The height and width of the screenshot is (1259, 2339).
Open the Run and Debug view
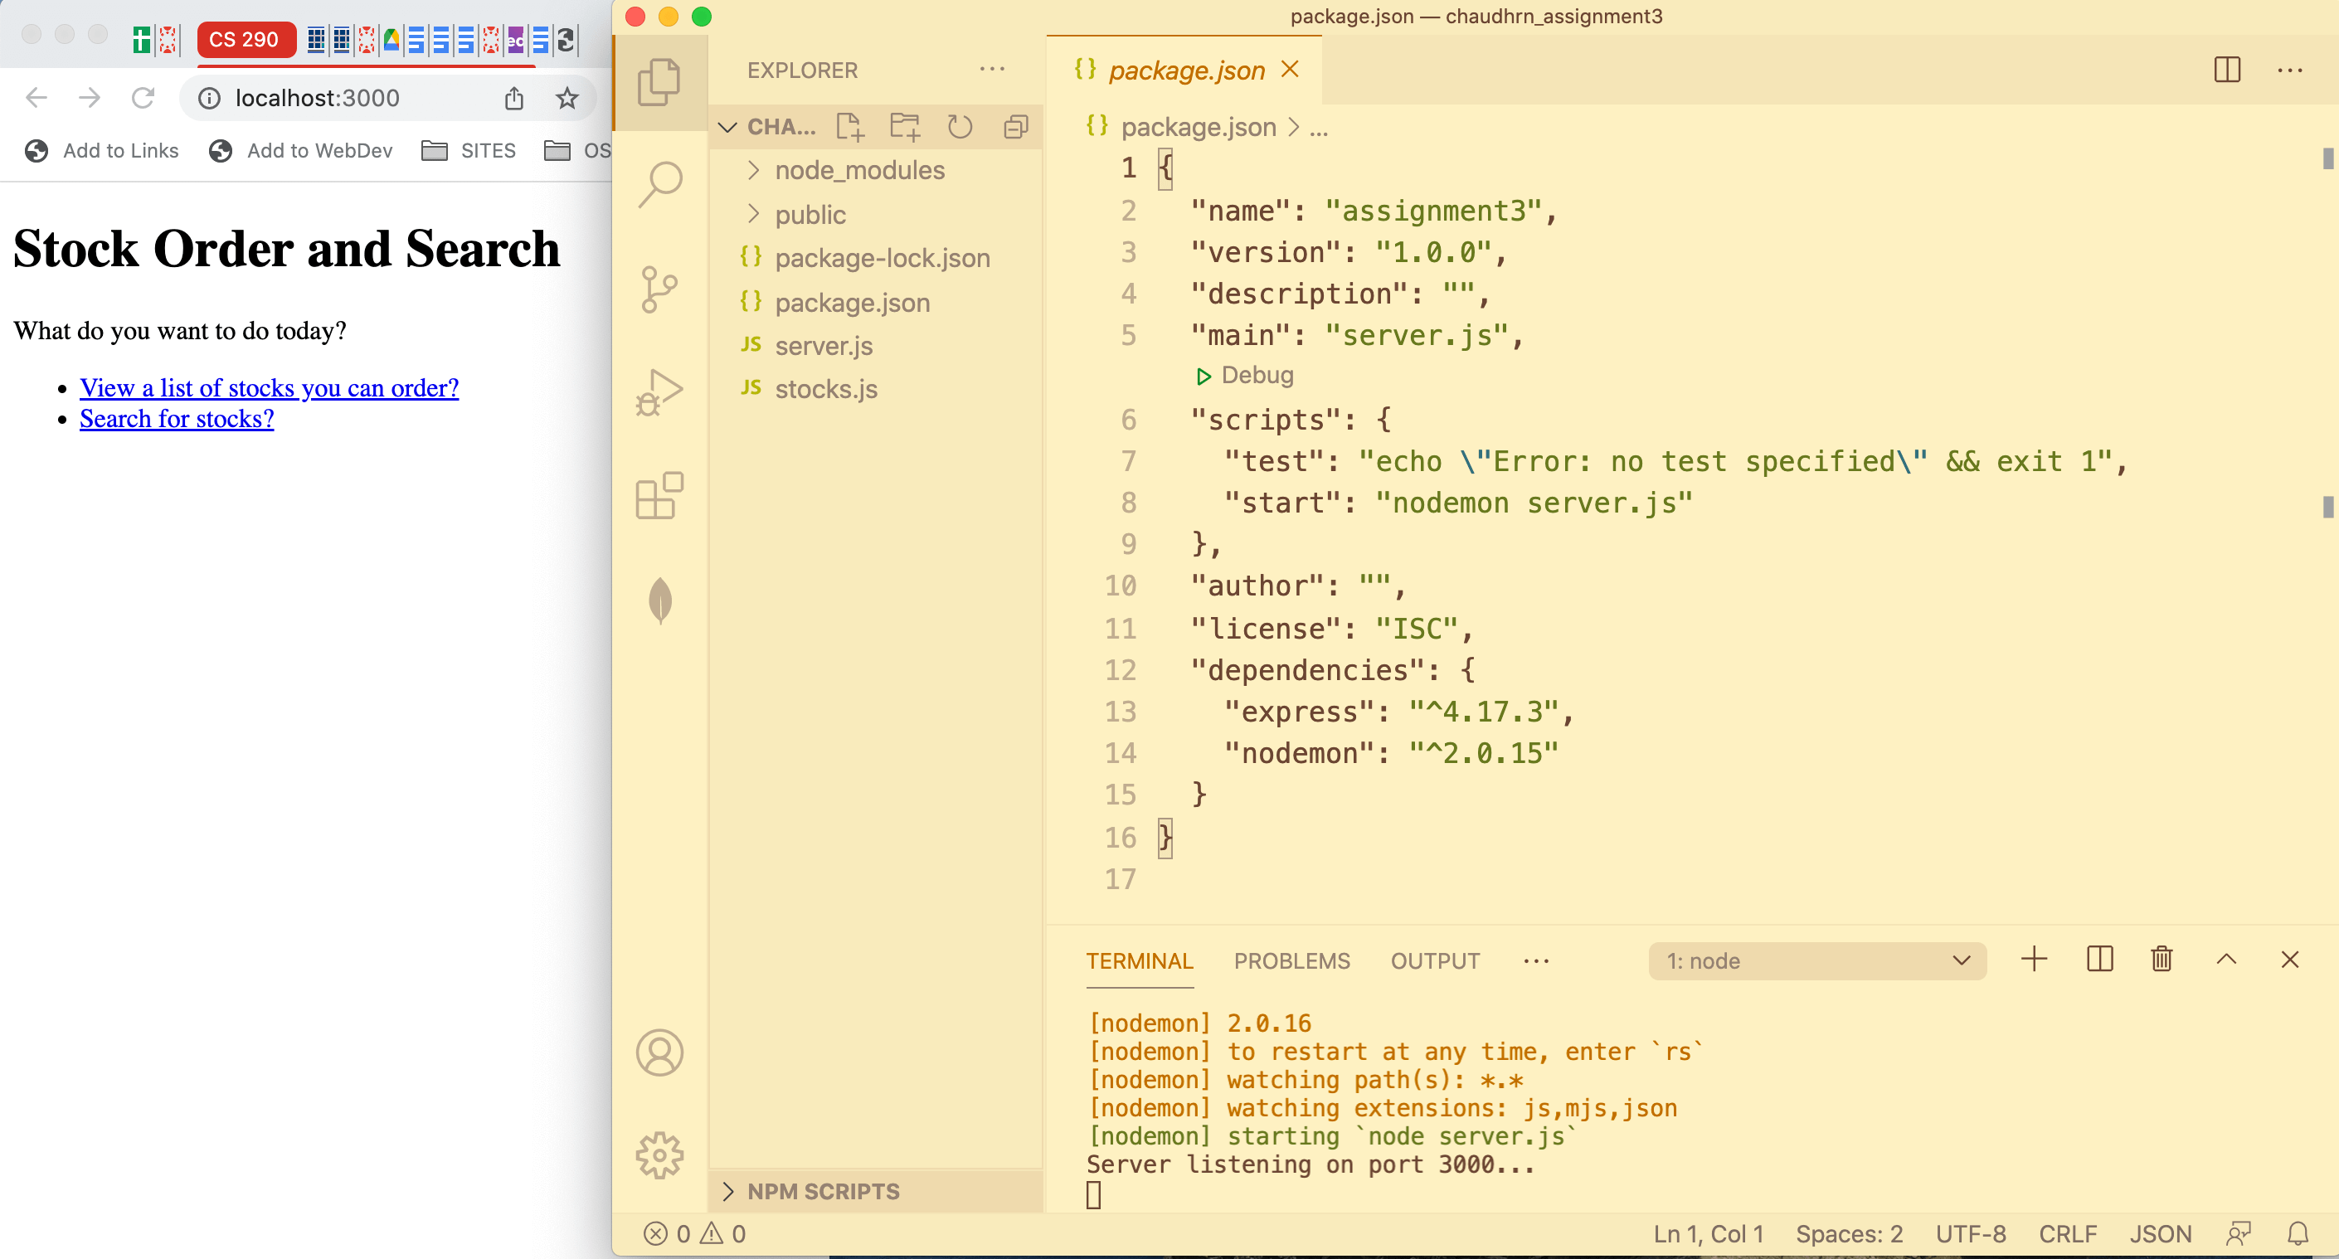click(660, 392)
